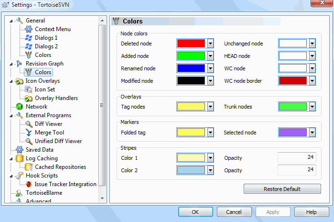This screenshot has width=334, height=222.
Task: Open the Modified node color dropdown arrow
Action: [210, 81]
